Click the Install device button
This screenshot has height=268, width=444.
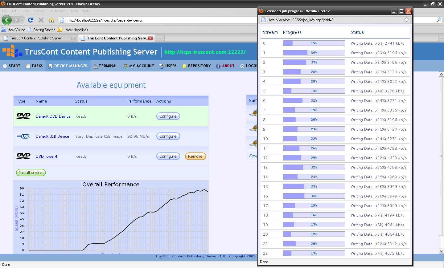click(31, 173)
